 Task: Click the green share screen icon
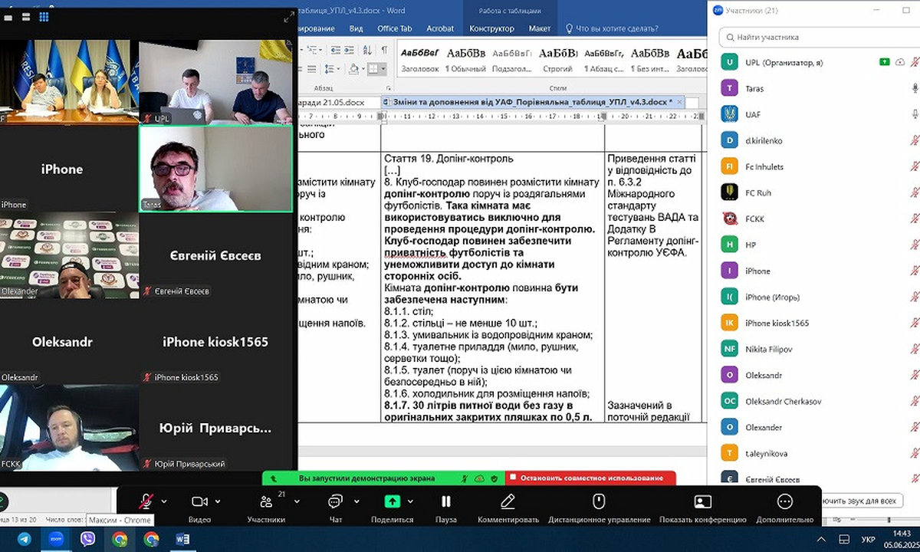(392, 501)
